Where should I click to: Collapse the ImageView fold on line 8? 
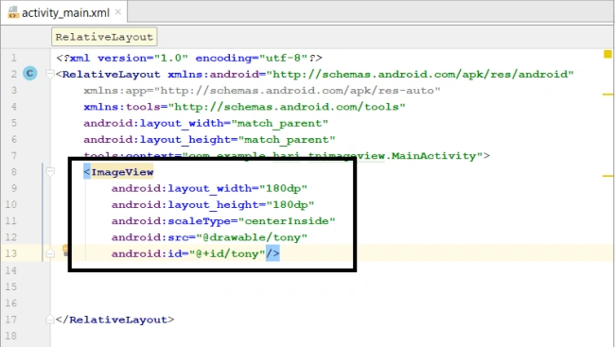coord(50,172)
